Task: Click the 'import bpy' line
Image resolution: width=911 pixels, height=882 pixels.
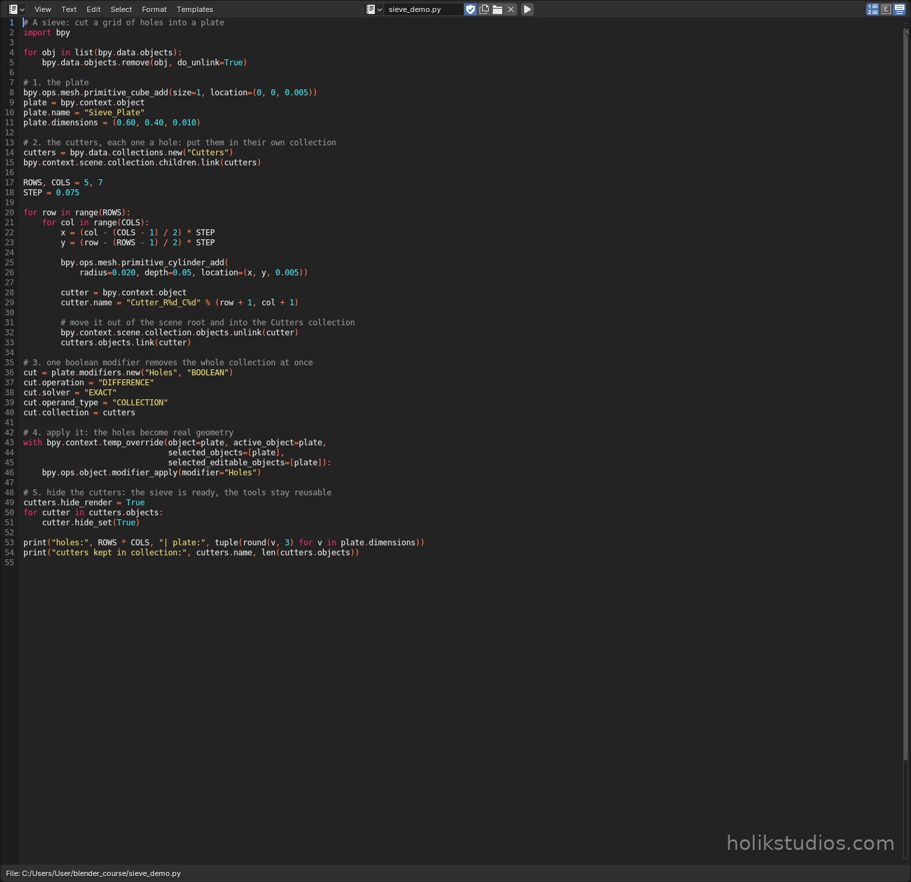Action: (x=47, y=33)
